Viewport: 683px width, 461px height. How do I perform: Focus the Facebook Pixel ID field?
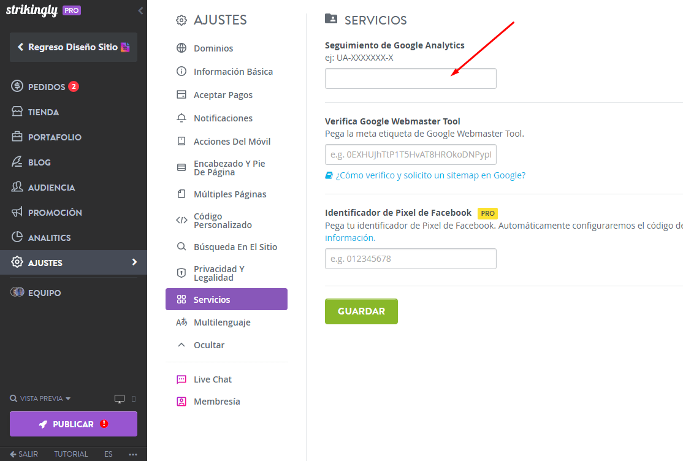coord(410,258)
